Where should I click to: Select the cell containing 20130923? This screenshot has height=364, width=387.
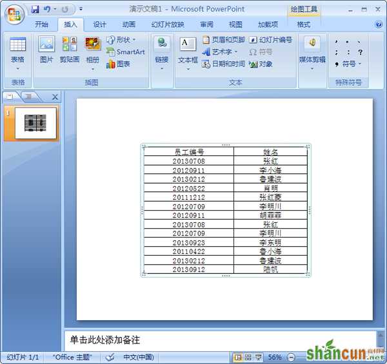(189, 242)
